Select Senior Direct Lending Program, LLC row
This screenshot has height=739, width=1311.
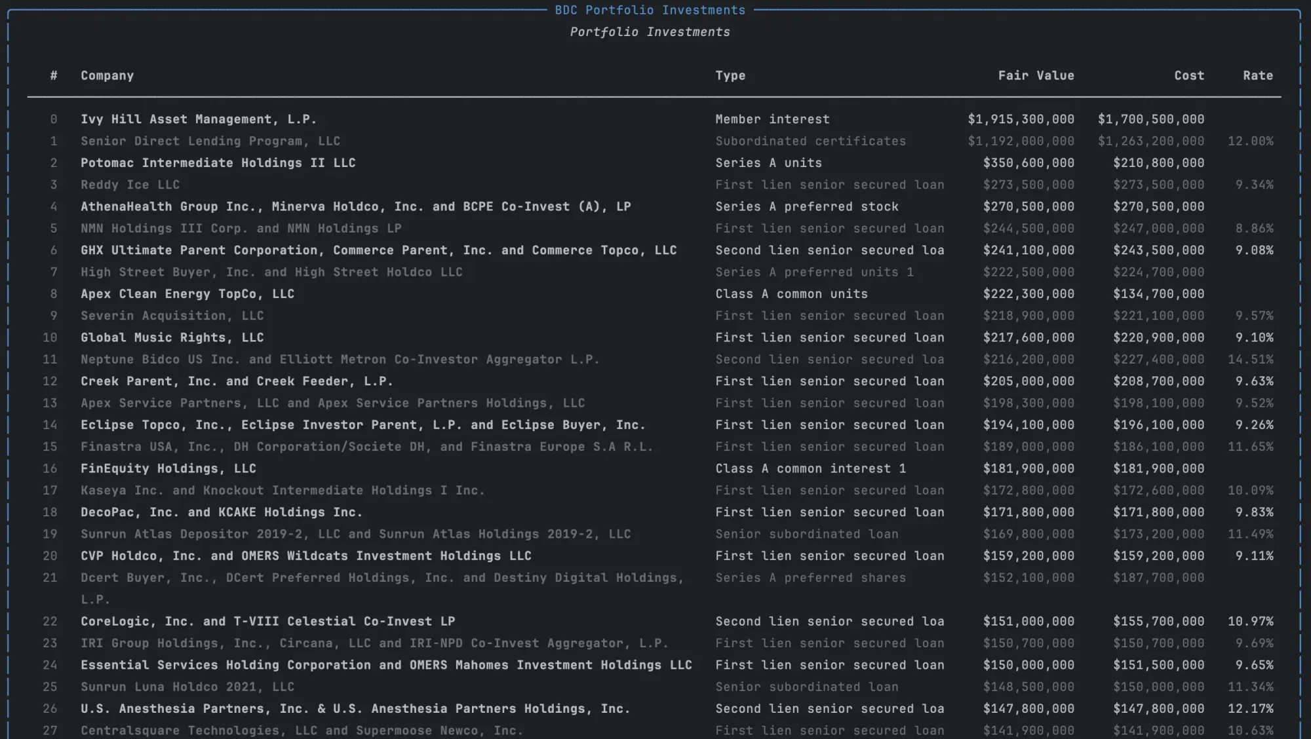tap(210, 141)
